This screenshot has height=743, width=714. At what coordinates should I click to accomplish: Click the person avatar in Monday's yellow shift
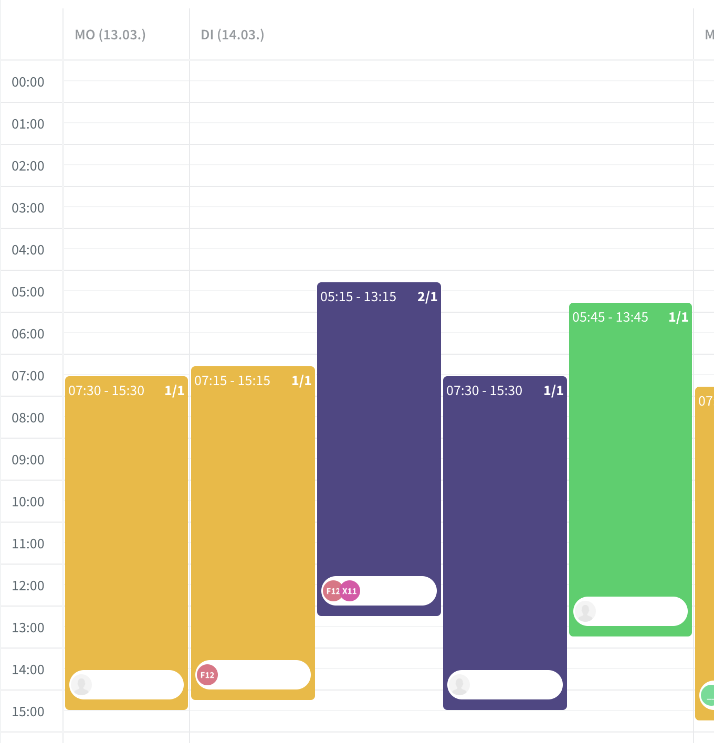click(x=82, y=684)
